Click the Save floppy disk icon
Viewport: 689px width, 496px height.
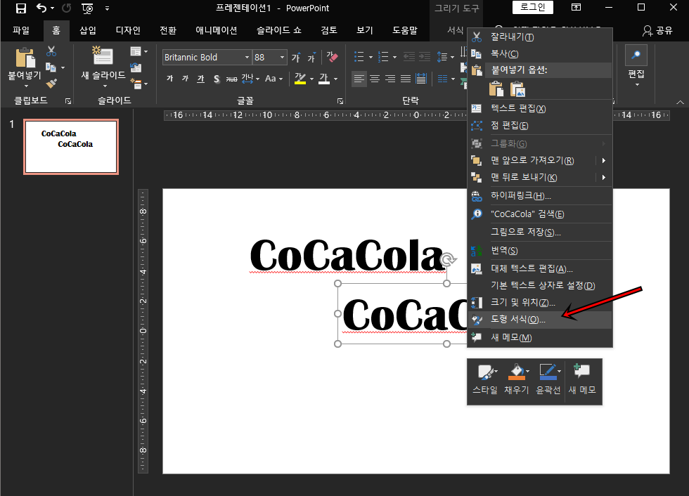click(x=20, y=8)
